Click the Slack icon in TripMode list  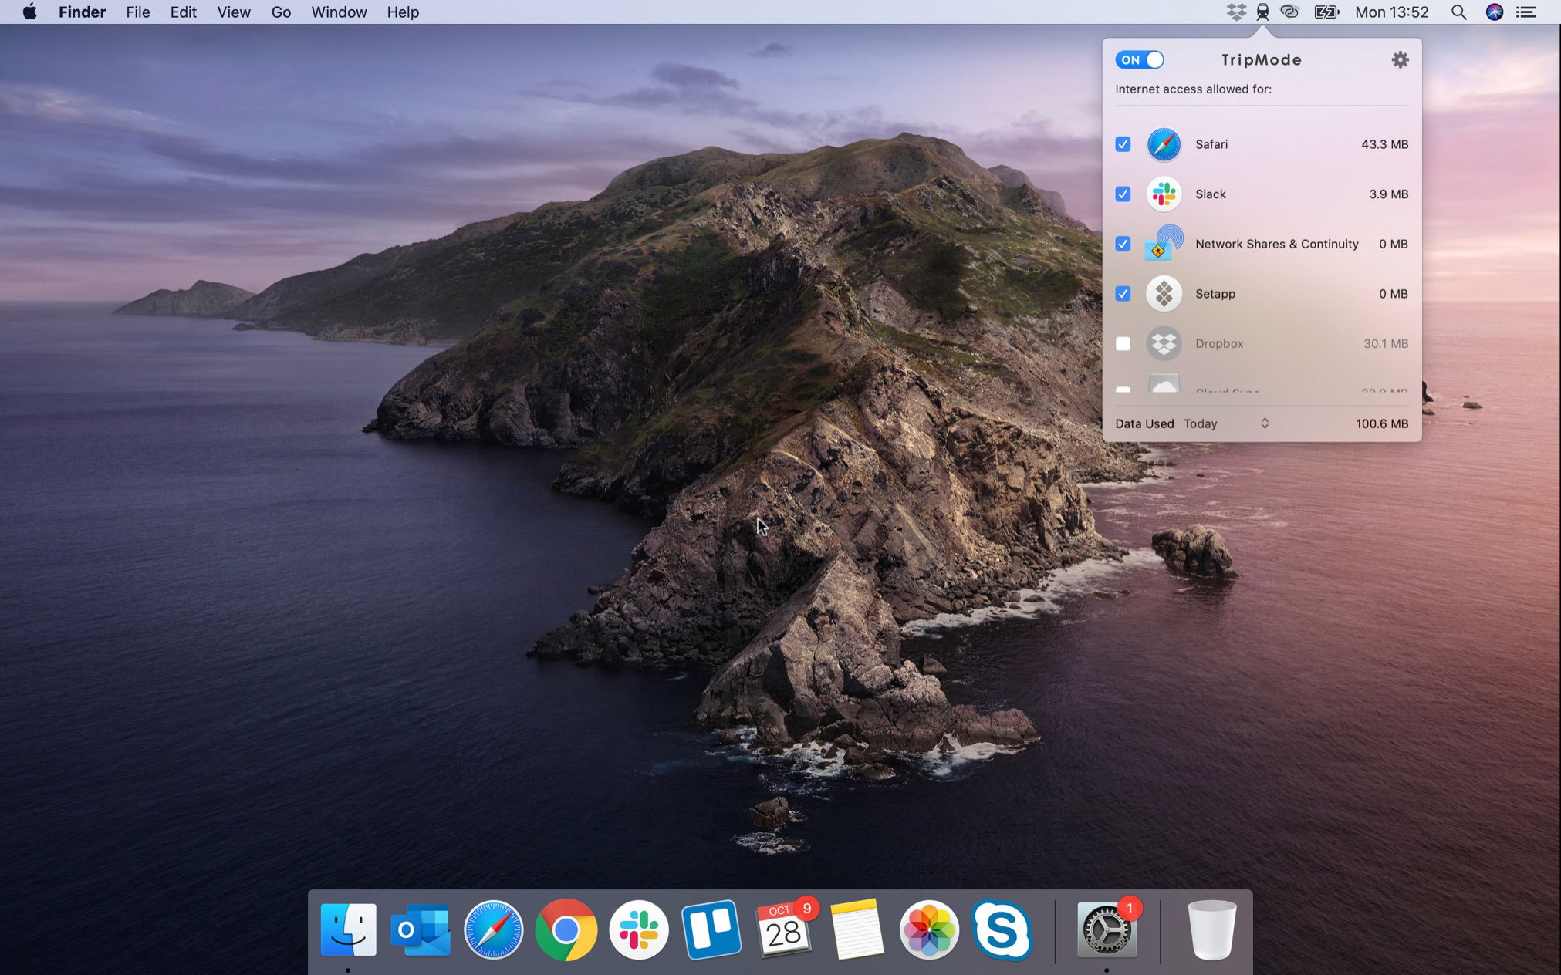point(1164,194)
